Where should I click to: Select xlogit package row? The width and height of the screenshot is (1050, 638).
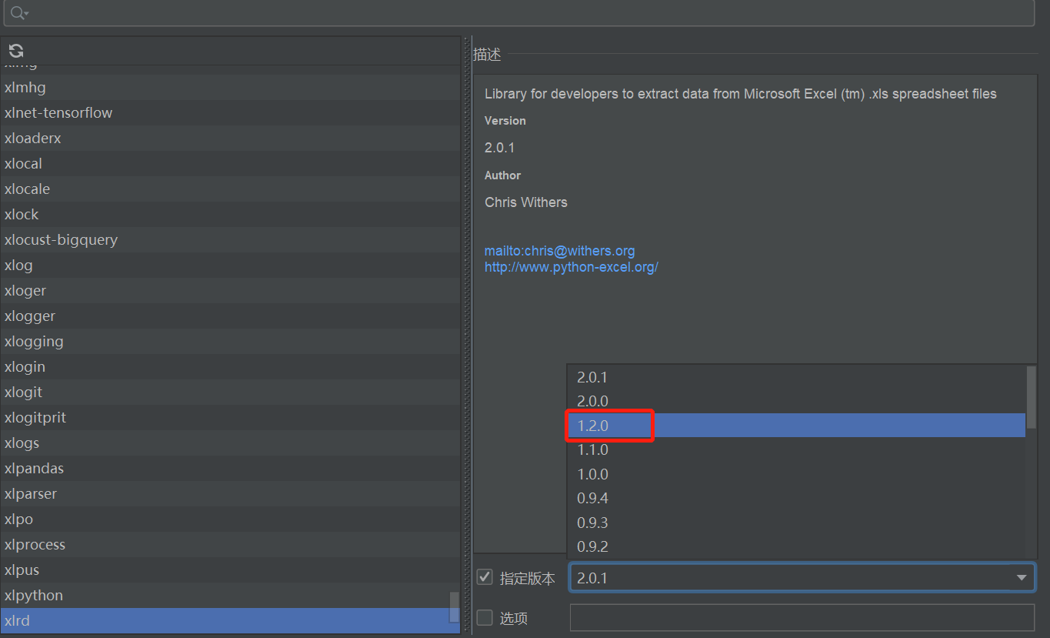point(230,392)
